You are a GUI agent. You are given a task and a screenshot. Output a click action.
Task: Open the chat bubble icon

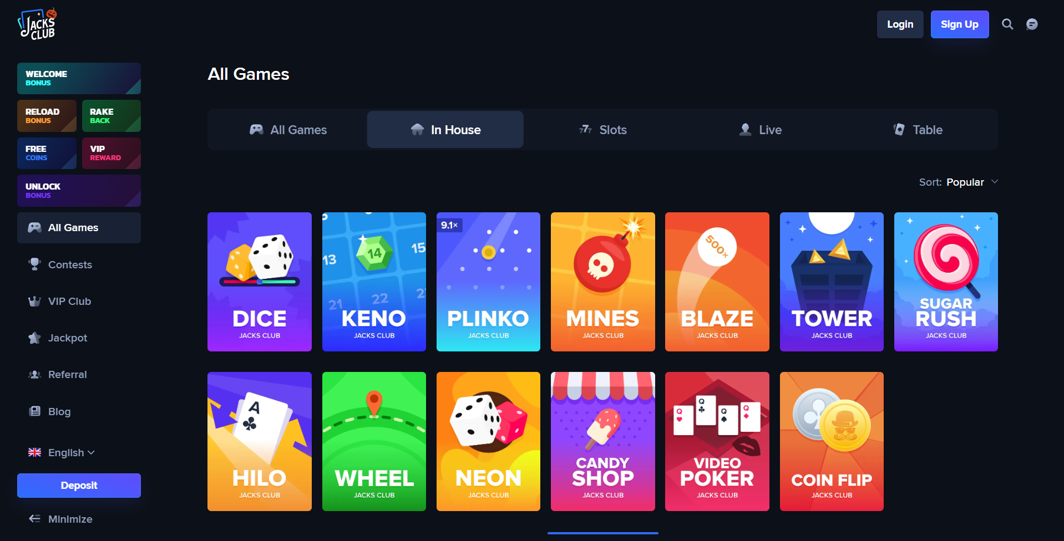(1032, 24)
